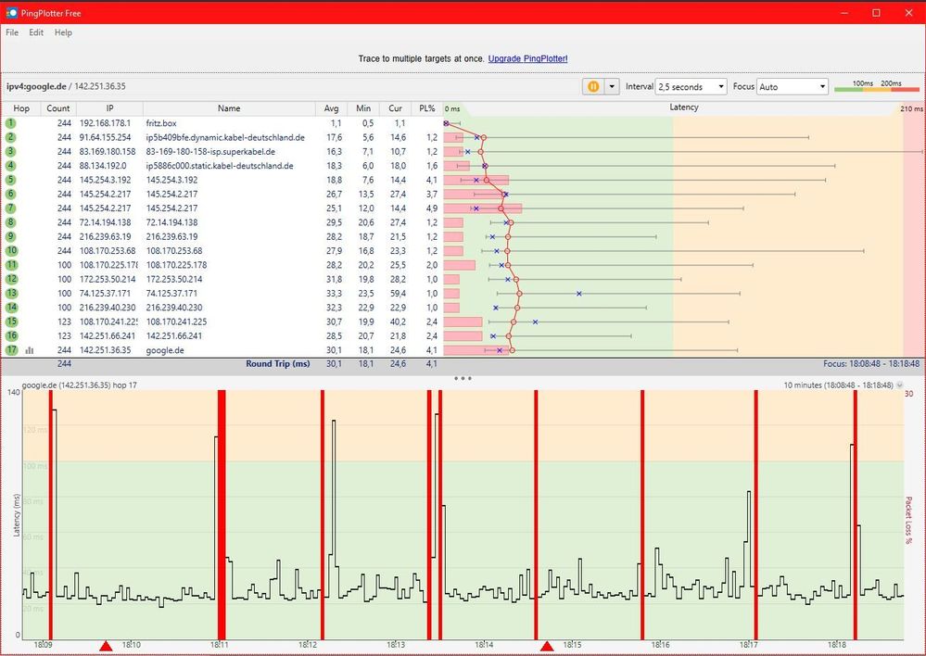This screenshot has height=656, width=926.
Task: Click the Round Trip (ms) summary label
Action: coord(277,364)
